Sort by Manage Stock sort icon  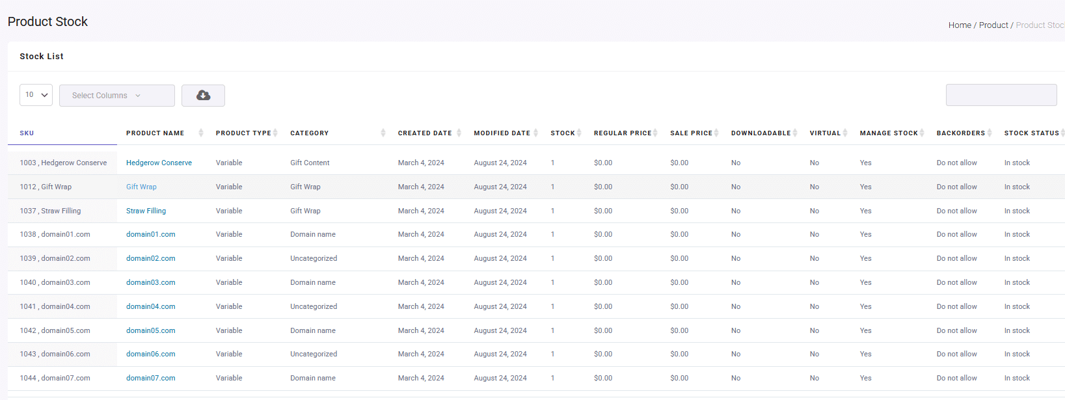tap(922, 133)
